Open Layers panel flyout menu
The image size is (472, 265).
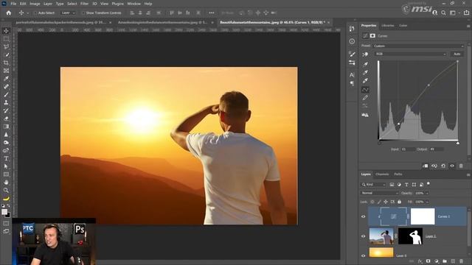(468, 174)
